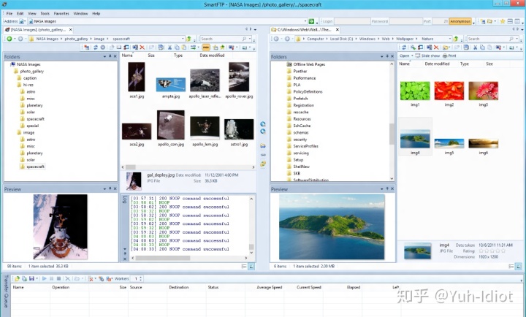This screenshot has width=526, height=317.
Task: Switch remote pane to details view in status bar
Action: click(x=244, y=266)
